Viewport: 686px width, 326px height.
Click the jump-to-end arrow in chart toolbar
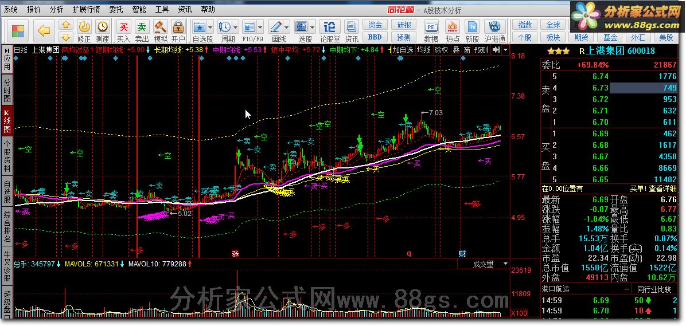(x=496, y=50)
